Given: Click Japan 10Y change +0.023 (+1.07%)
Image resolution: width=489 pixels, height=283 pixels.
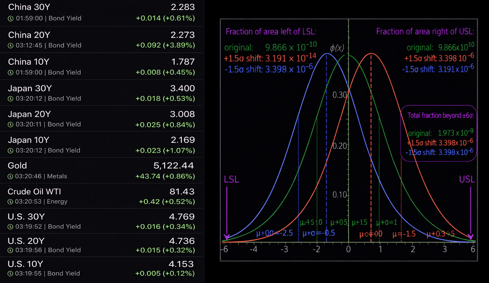Looking at the screenshot, I should [x=165, y=150].
